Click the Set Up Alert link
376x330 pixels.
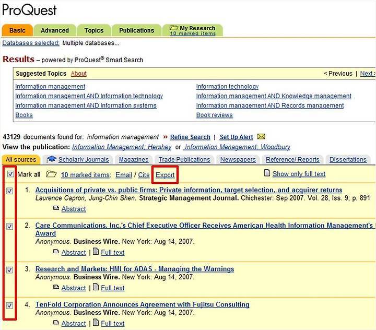click(236, 137)
